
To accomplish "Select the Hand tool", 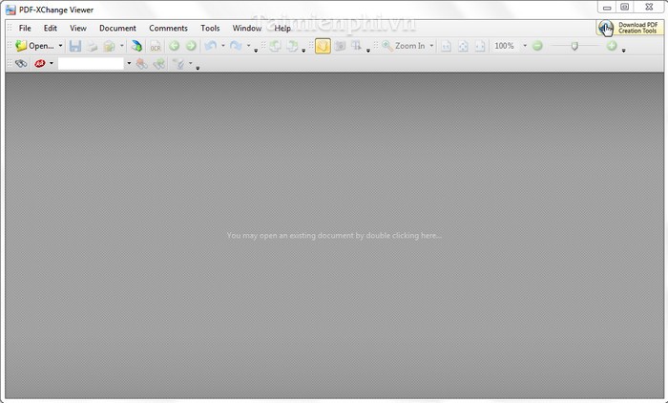I will (323, 46).
